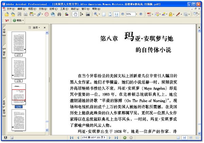Screen dimensions: 204x143
Task: Click the Sign pen icon
Action: (178, 14)
